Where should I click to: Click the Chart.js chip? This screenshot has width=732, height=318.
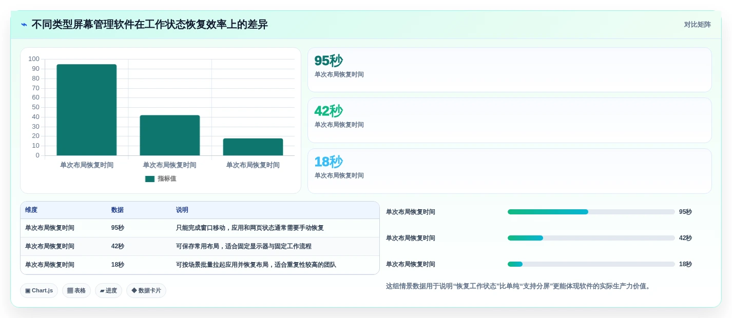pos(39,290)
